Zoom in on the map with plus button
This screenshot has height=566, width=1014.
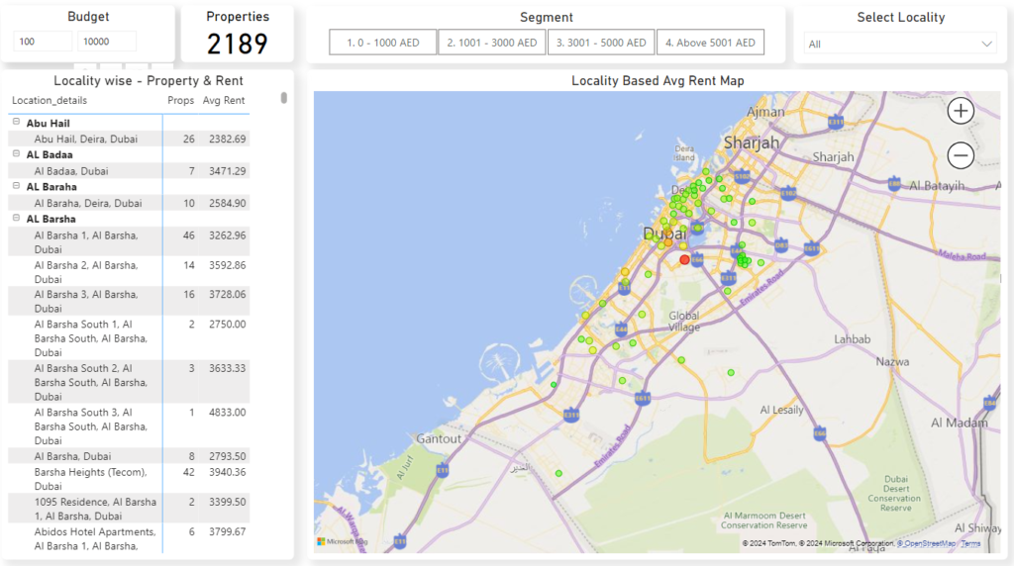click(961, 111)
